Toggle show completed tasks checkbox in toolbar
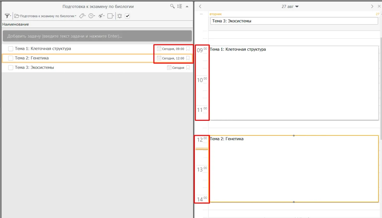382x218 pixels. click(x=127, y=16)
